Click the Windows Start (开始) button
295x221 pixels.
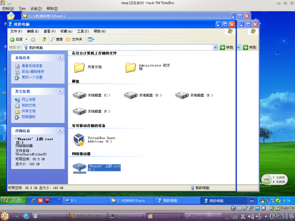pyautogui.click(x=14, y=200)
